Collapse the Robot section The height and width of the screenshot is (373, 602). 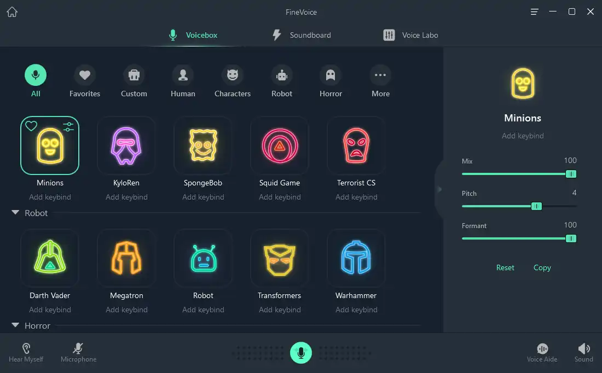pos(15,212)
